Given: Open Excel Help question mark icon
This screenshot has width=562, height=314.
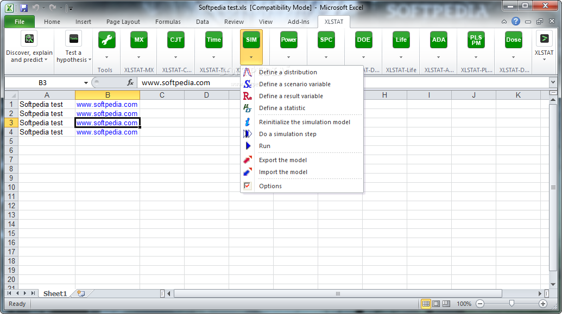Looking at the screenshot, I should (x=516, y=22).
